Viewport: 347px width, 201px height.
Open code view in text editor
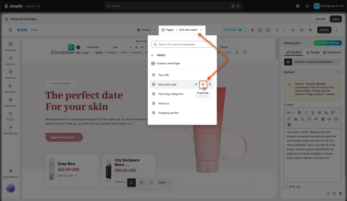[x=329, y=119]
